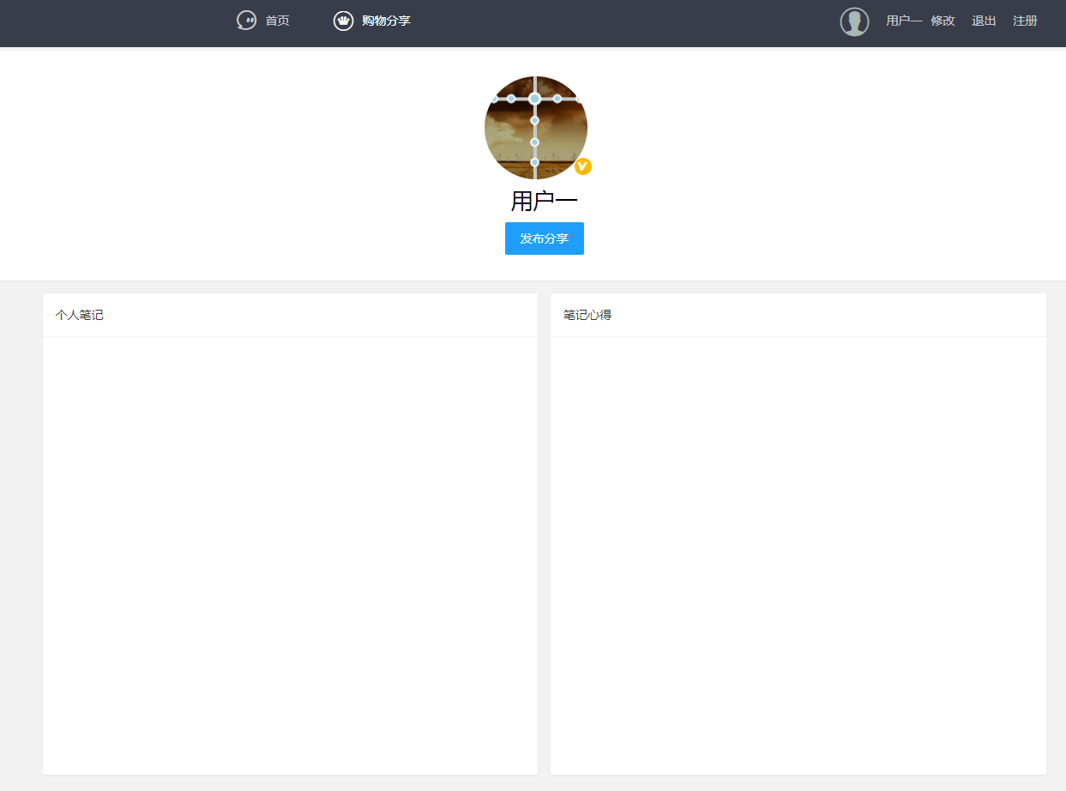Click the crown icon beside 购物分享

pos(343,21)
